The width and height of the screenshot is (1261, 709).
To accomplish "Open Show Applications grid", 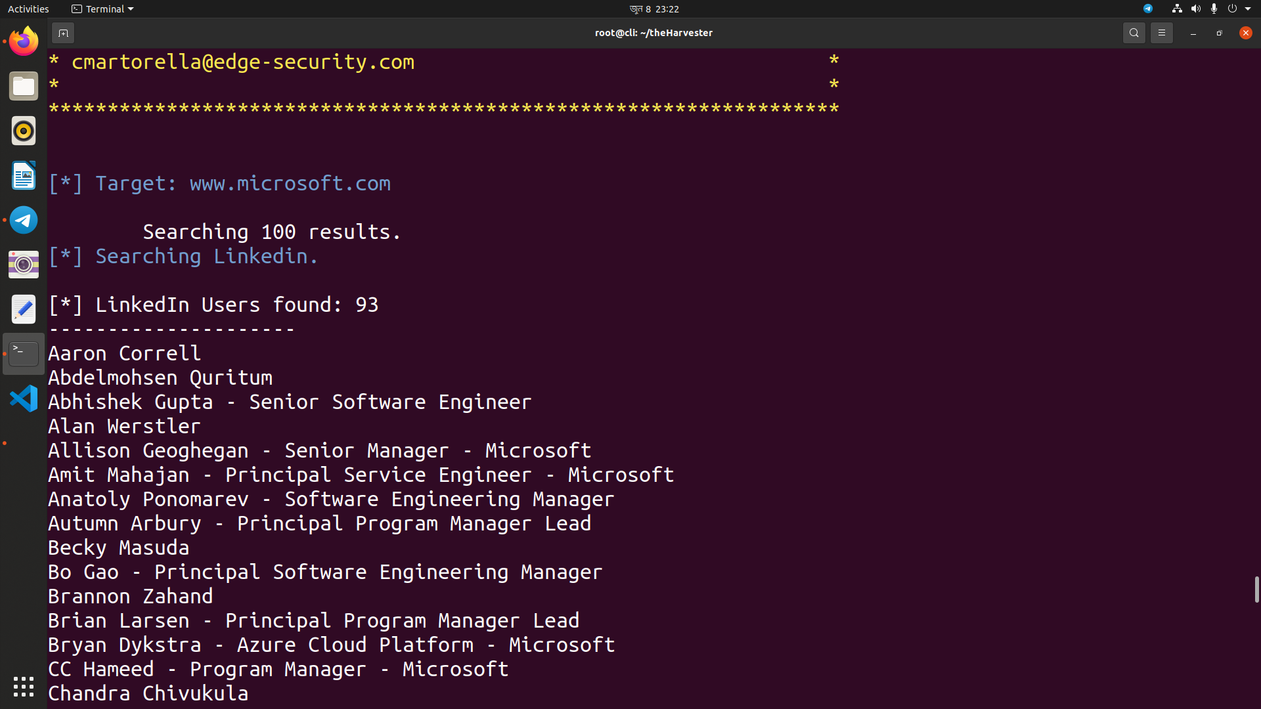I will click(x=23, y=686).
